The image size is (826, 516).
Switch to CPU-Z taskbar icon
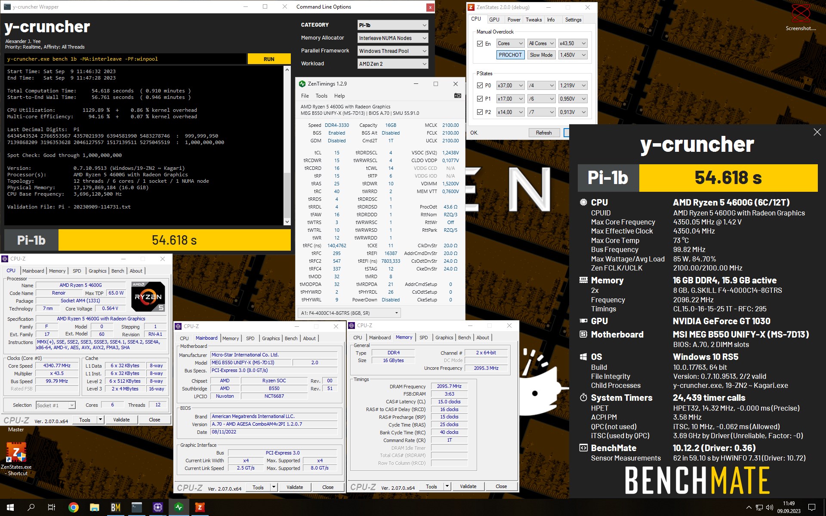pos(158,507)
